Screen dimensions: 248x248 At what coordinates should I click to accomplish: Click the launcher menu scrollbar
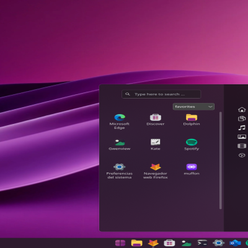221,161
